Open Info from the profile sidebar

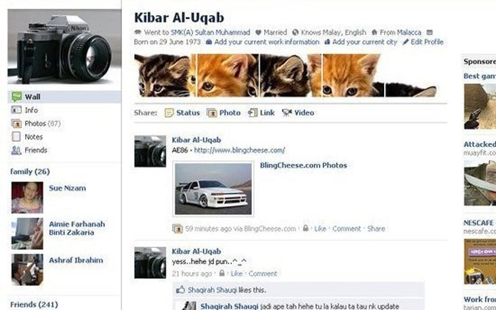pyautogui.click(x=31, y=110)
